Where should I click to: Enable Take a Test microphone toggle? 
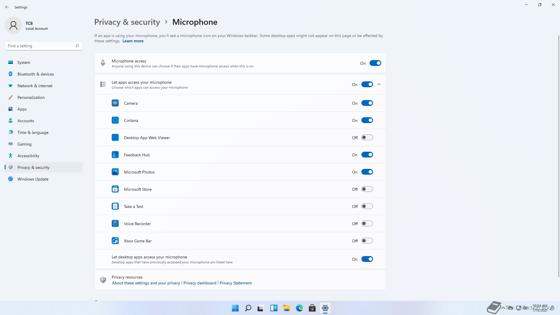(x=367, y=206)
